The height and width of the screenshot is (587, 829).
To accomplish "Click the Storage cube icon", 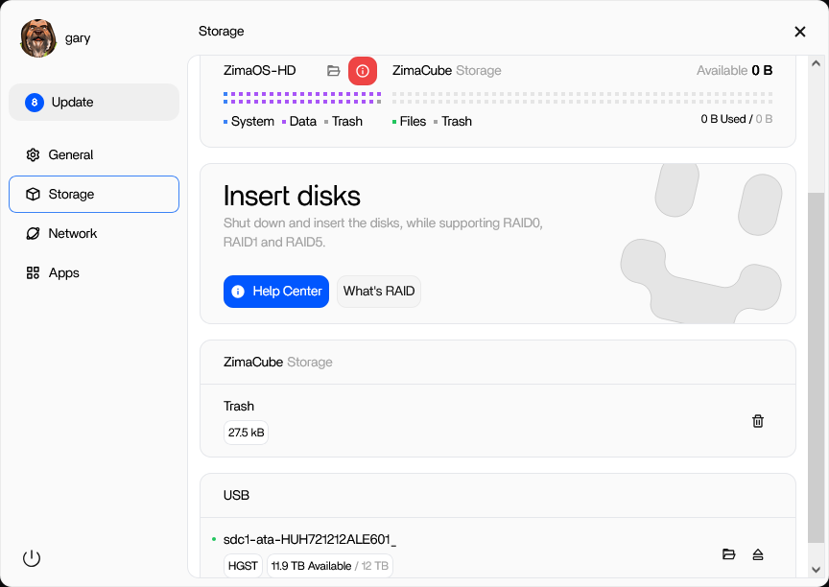I will click(33, 194).
